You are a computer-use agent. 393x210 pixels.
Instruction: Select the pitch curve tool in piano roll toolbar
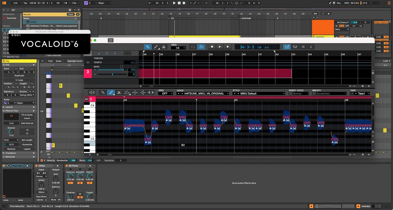[127, 93]
